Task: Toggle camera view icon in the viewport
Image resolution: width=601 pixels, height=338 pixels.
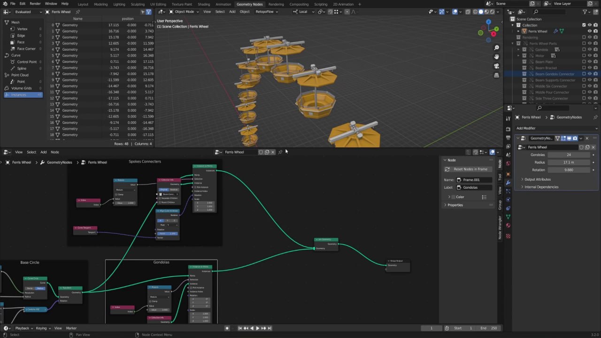Action: coord(496,66)
